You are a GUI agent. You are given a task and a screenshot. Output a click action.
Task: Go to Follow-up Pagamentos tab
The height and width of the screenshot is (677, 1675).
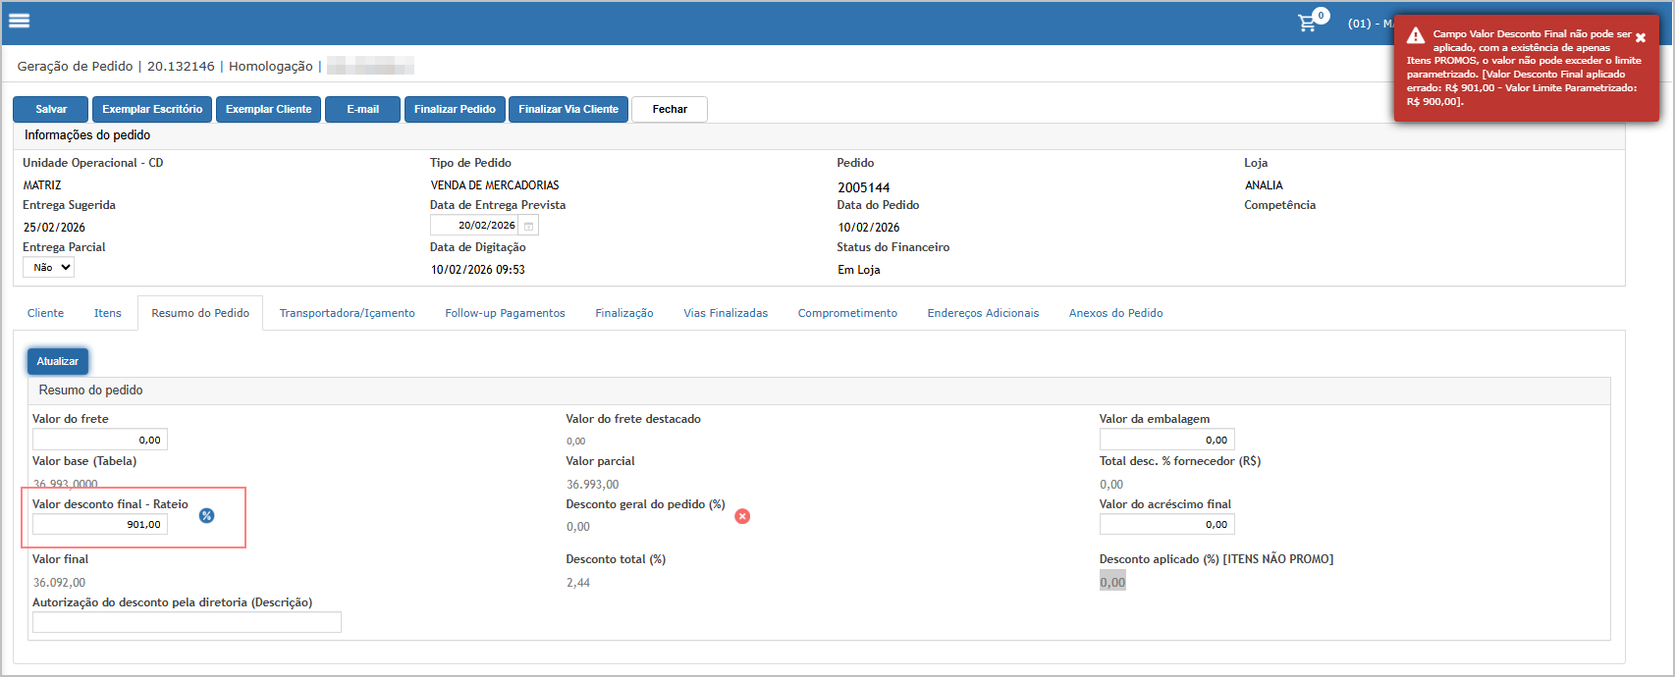tap(505, 313)
